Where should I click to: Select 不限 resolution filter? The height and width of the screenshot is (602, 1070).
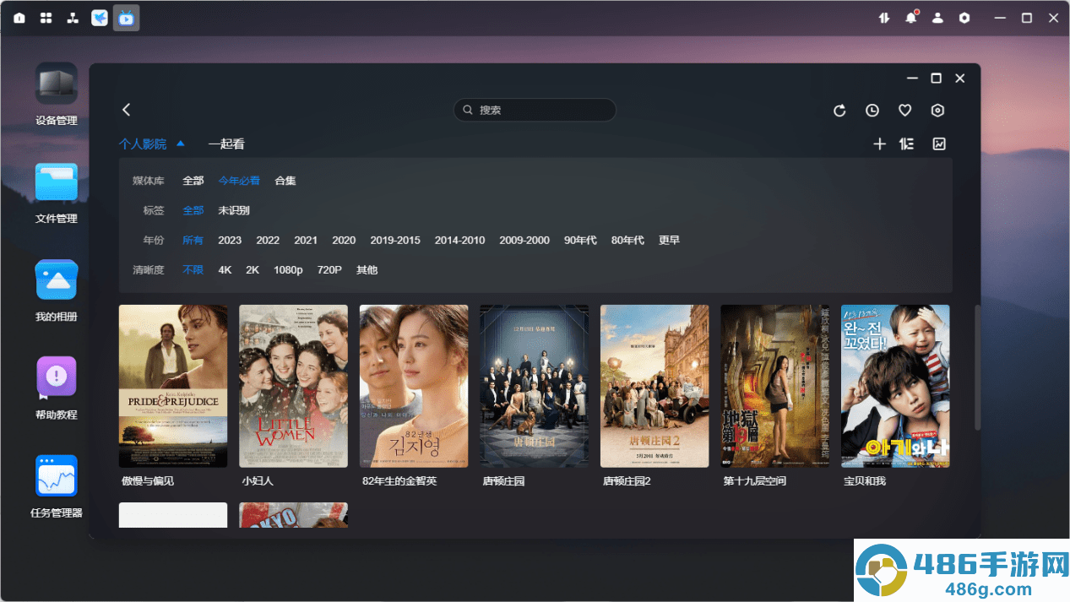tap(193, 270)
